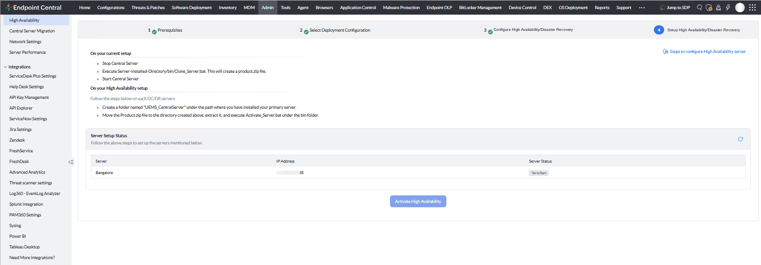Click the Bangalore server row name
761x265 pixels.
(104, 173)
